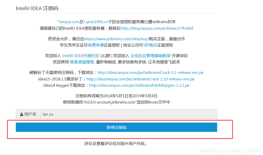This screenshot has width=263, height=155.
Task: Click the 免费申请 student license link
Action: tap(96, 45)
